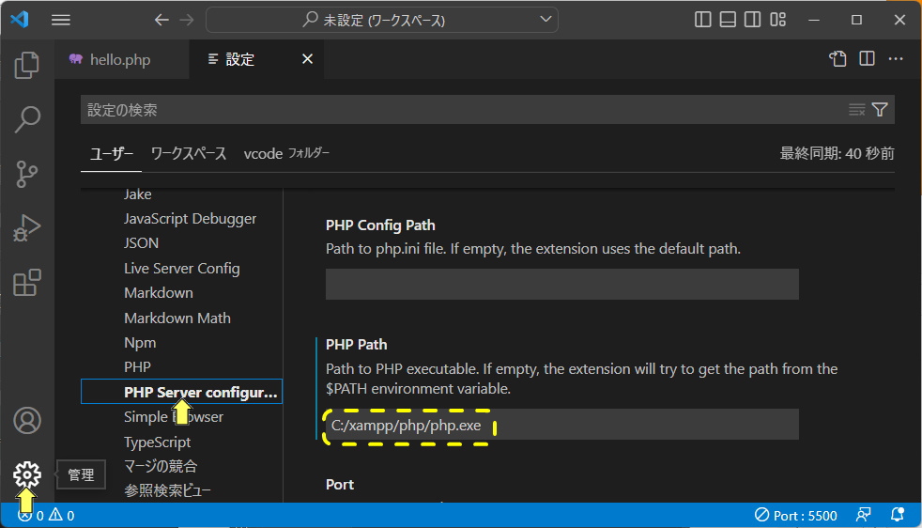The image size is (922, 528).
Task: Open the Run and Debug view
Action: 27,228
